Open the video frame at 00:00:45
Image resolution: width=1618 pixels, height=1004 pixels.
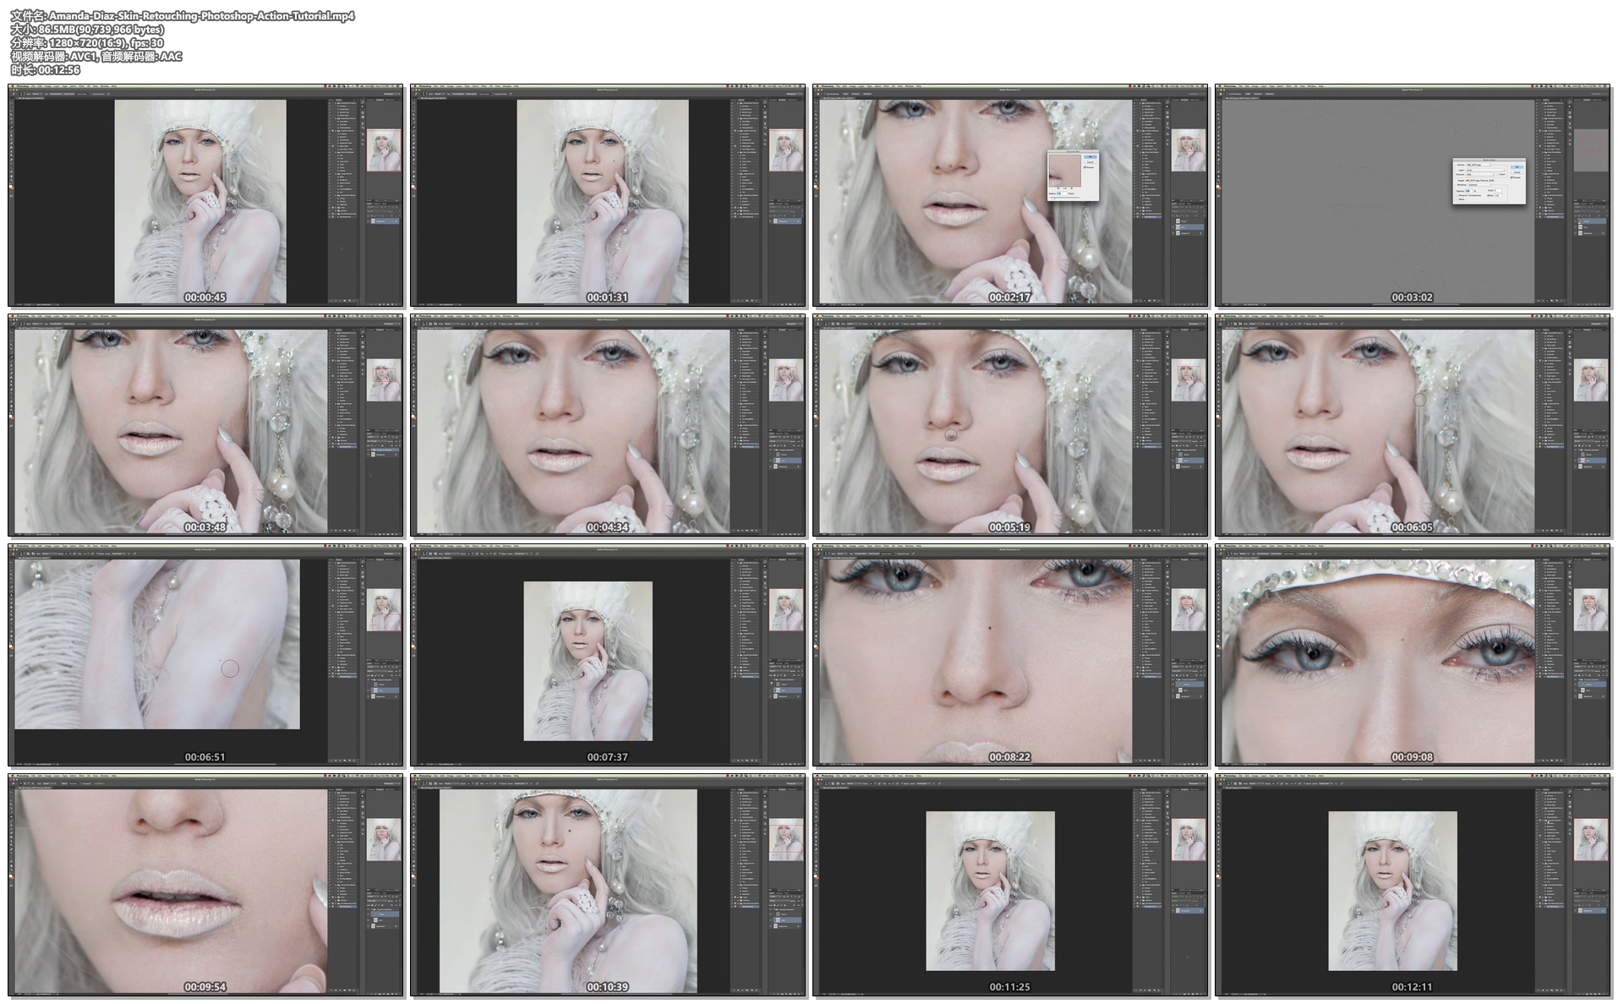(206, 195)
